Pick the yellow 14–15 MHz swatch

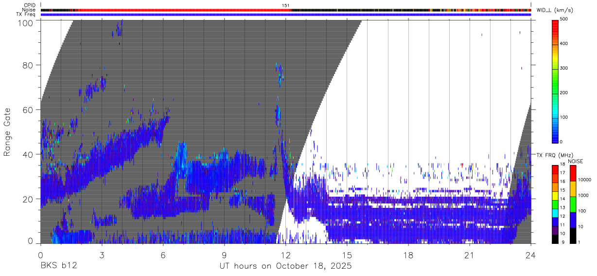click(556, 196)
